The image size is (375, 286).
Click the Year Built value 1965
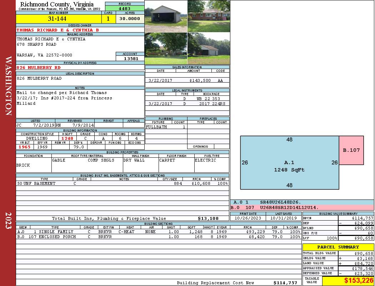click(x=25, y=147)
